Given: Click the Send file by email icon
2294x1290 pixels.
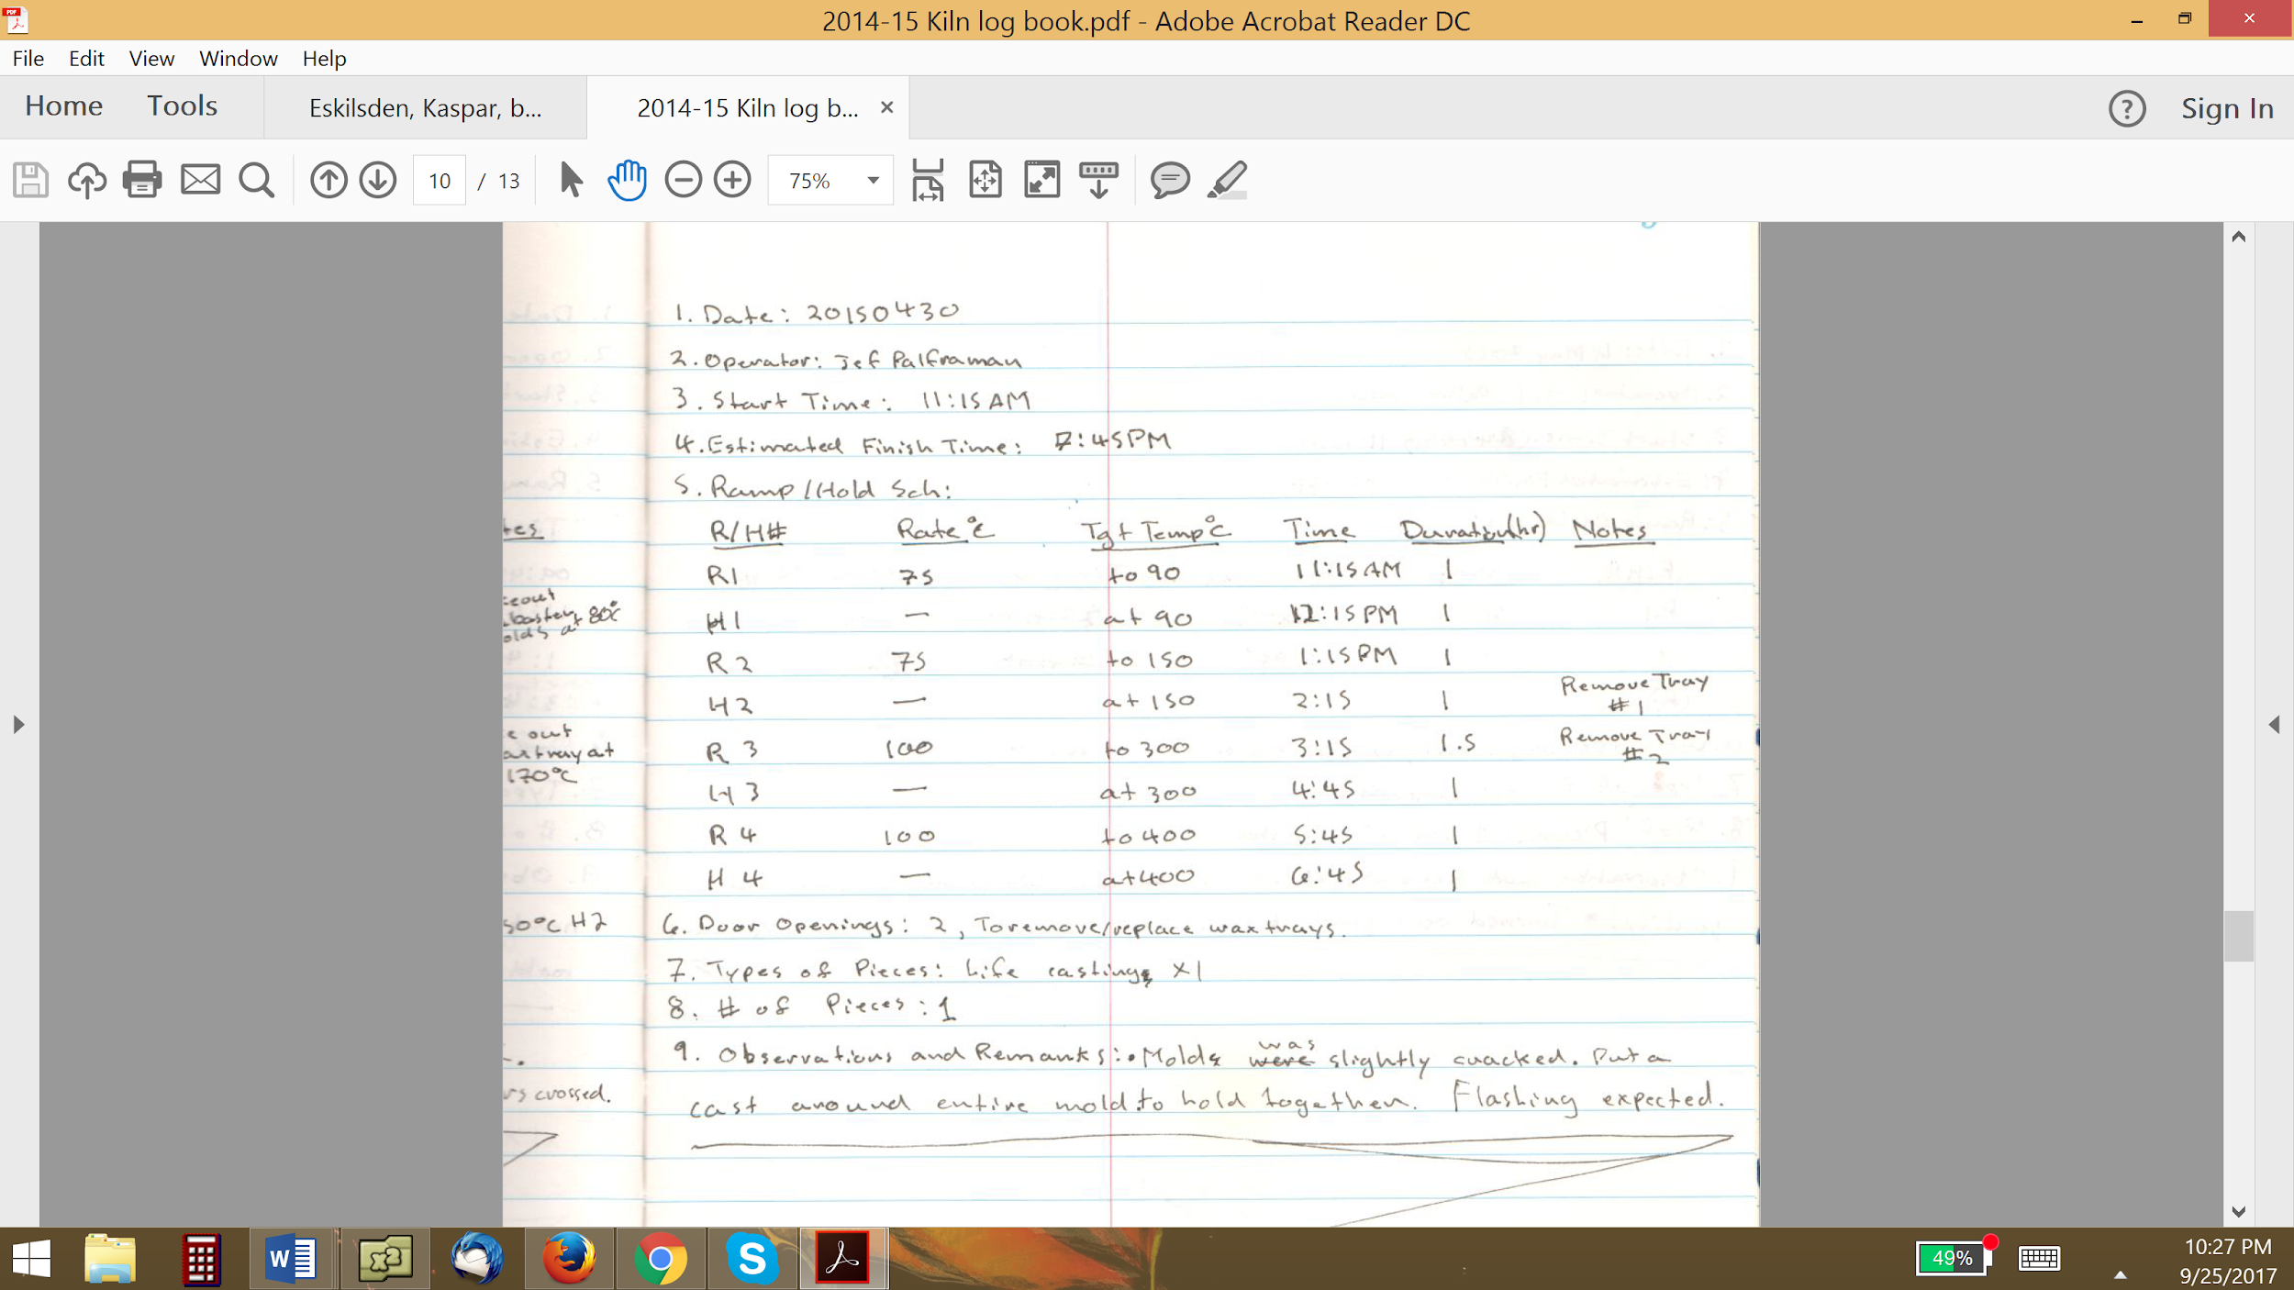Looking at the screenshot, I should tap(200, 180).
